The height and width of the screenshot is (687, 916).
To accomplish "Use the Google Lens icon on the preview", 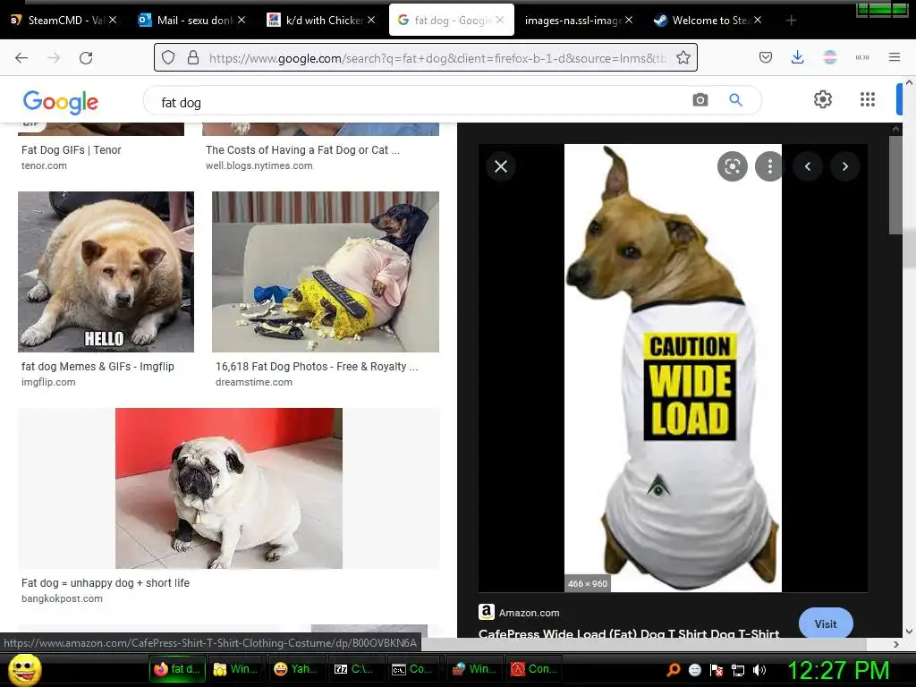I will pyautogui.click(x=732, y=166).
